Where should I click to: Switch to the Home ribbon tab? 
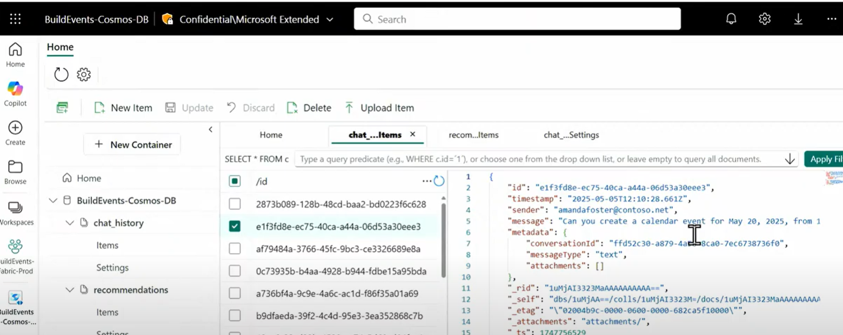click(60, 47)
